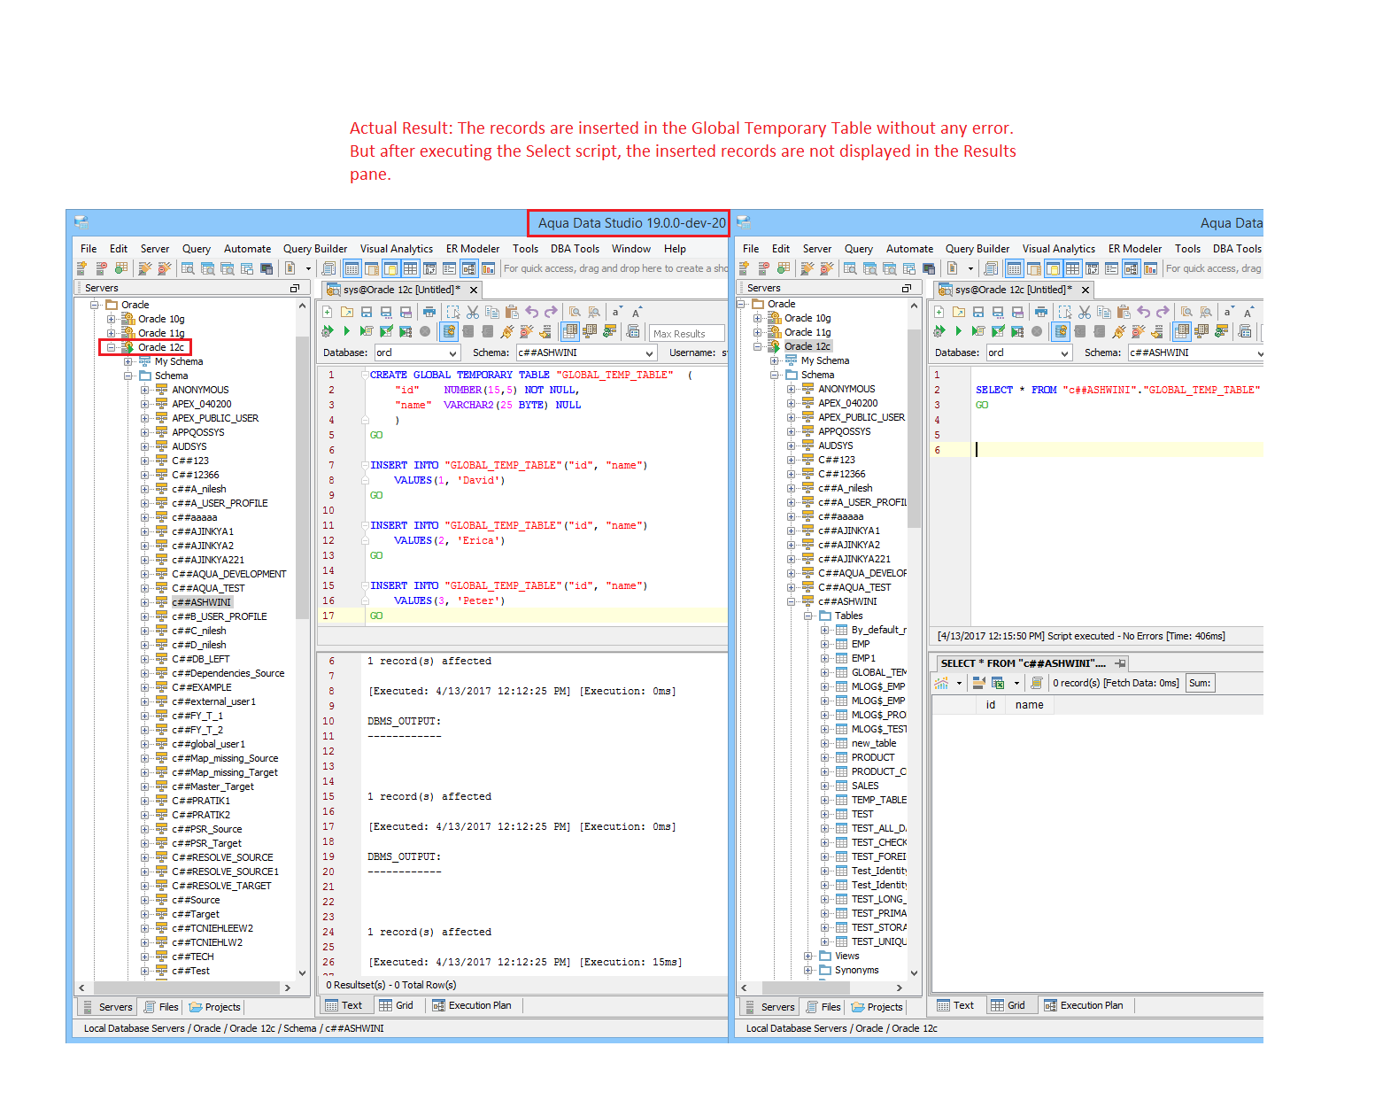Click the dock icon in left Servers panel
Viewport: 1383px width, 1100px height.
point(295,288)
